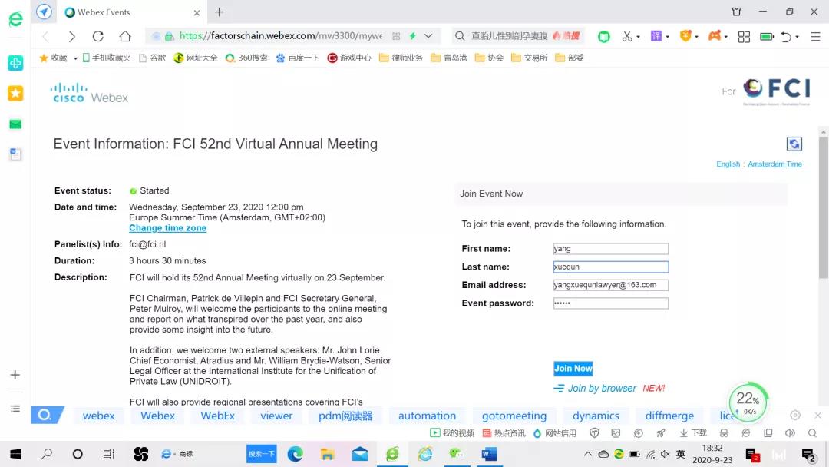Click the page vertical scrollbar
Viewport: 829px width, 467px height.
tap(823, 208)
